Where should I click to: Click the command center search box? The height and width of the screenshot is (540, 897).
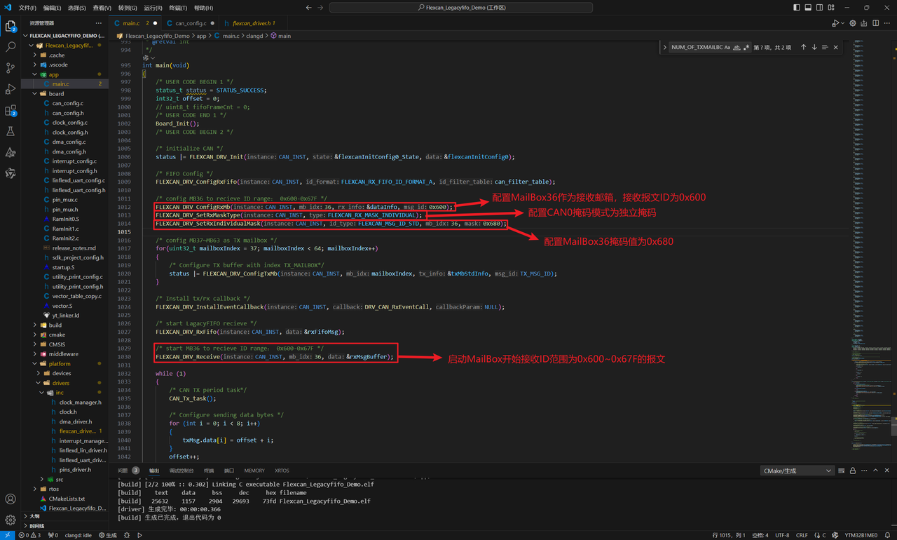point(460,8)
